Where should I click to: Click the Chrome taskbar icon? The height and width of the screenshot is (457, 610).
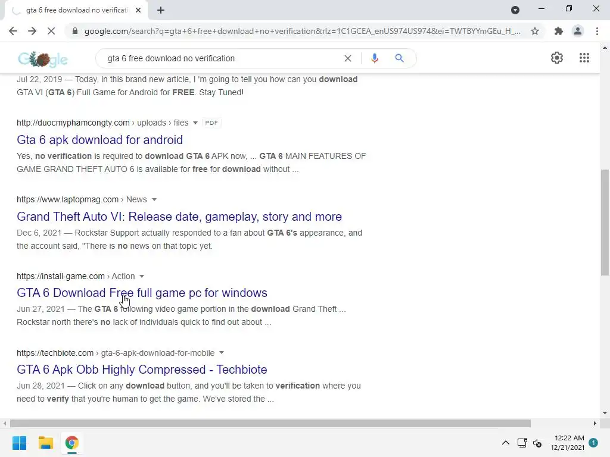pyautogui.click(x=71, y=443)
